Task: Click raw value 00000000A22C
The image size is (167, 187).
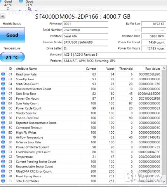Action: coord(149,152)
